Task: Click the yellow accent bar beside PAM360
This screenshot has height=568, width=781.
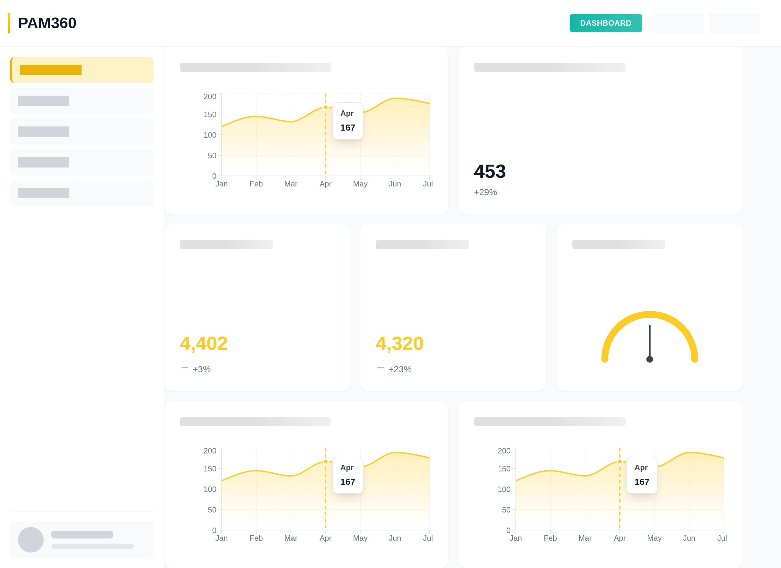Action: tap(9, 23)
